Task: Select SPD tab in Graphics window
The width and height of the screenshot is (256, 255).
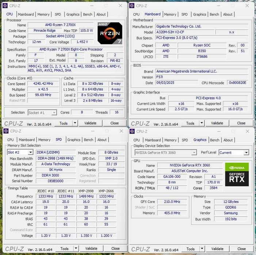Action: [185, 140]
